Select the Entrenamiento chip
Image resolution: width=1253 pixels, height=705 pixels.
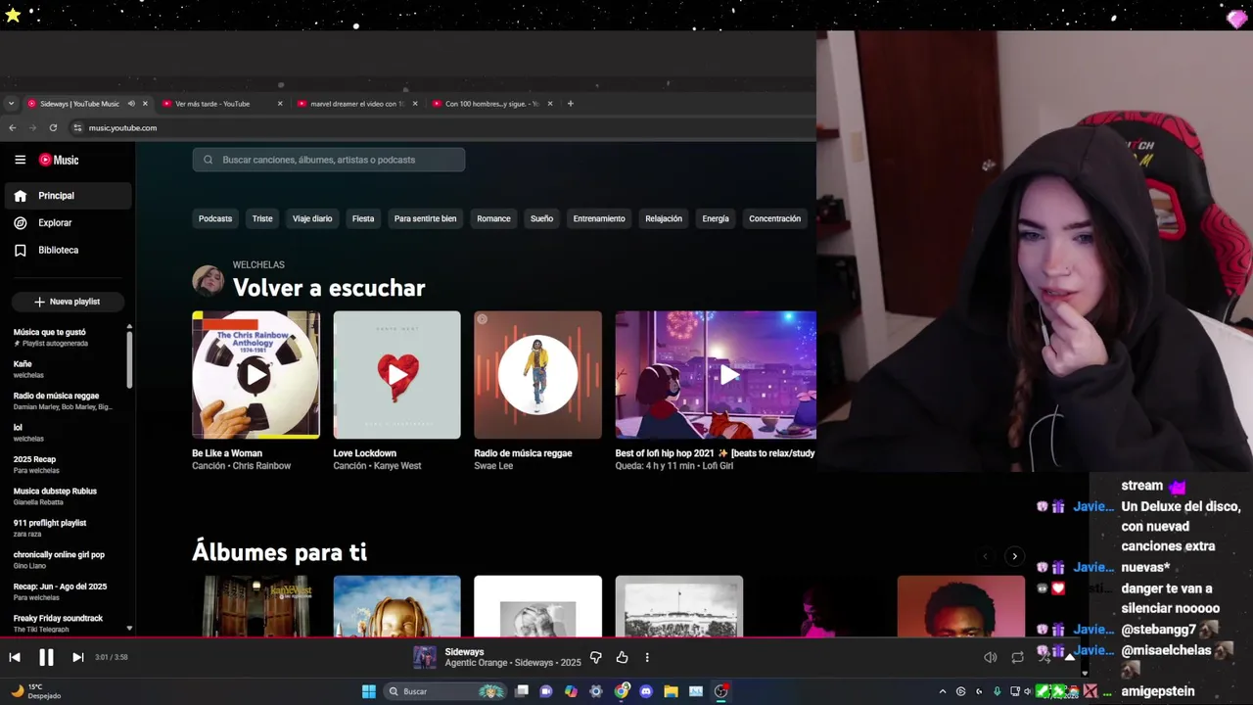599,218
